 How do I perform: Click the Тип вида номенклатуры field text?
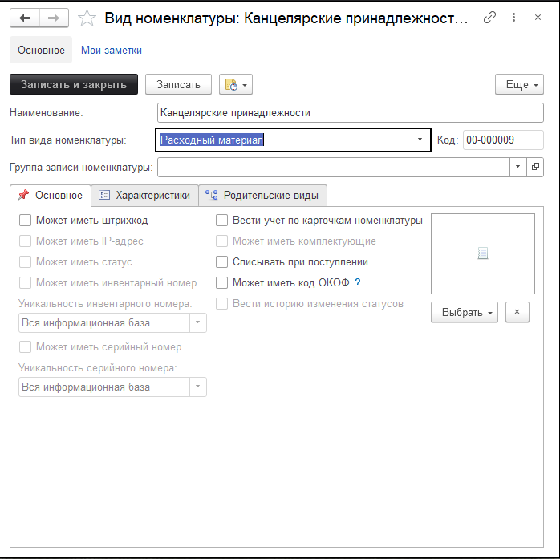tap(212, 140)
